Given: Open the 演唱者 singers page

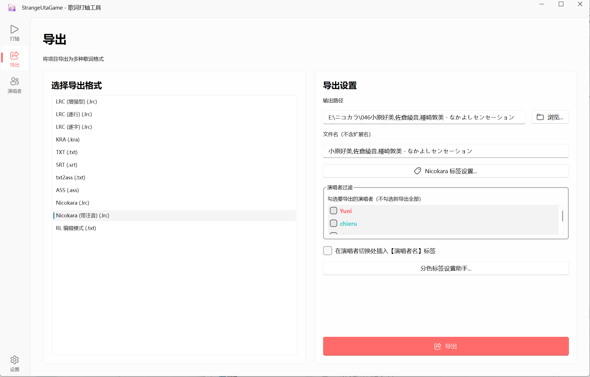Looking at the screenshot, I should 15,85.
